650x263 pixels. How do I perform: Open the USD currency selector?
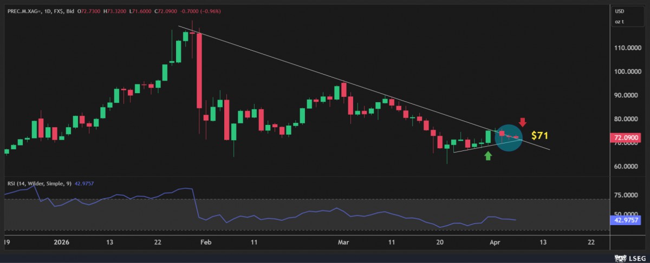pyautogui.click(x=619, y=11)
